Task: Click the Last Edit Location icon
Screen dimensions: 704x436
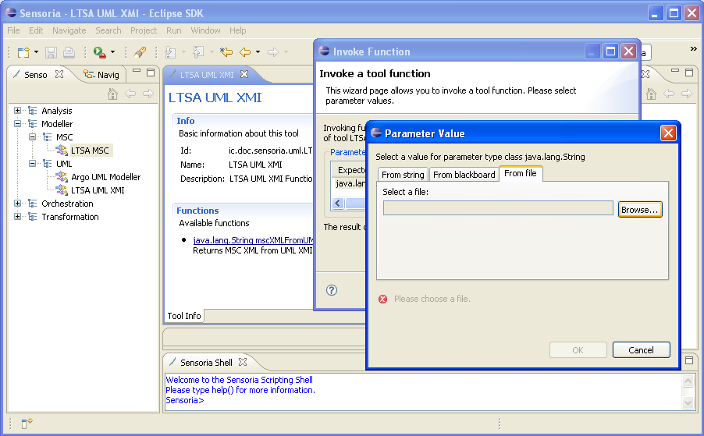Action: click(x=226, y=52)
